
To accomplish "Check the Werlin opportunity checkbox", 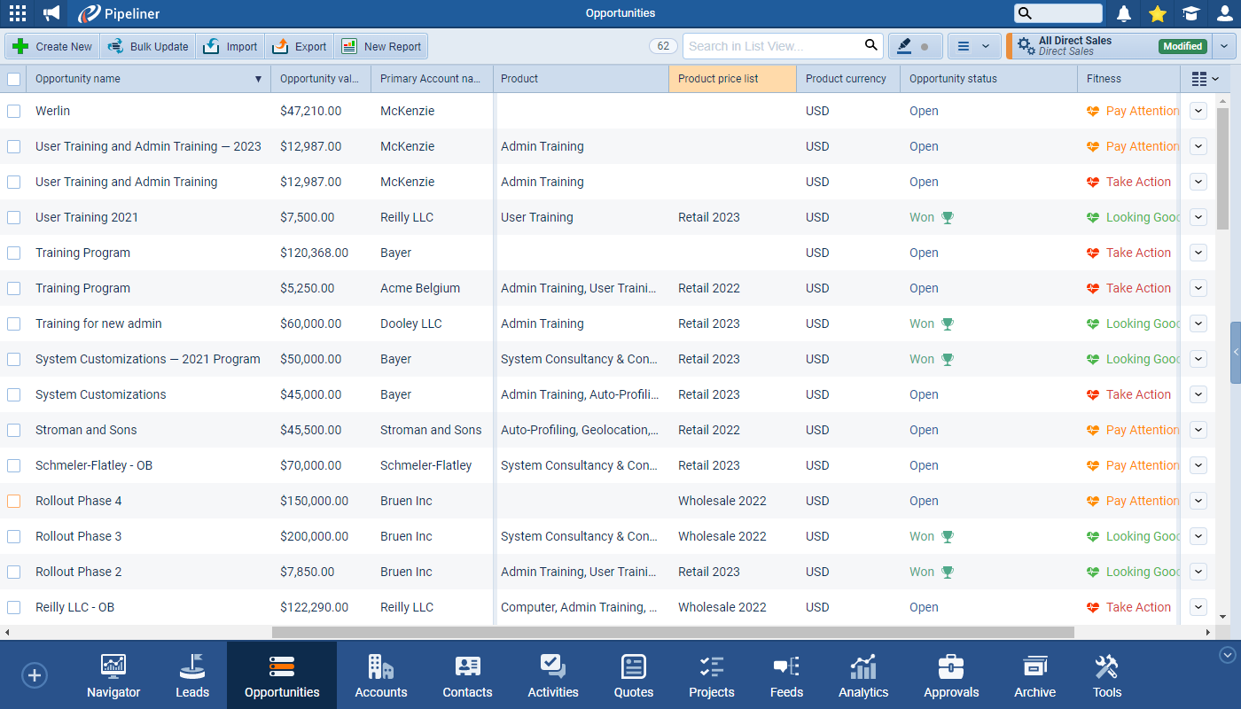I will [x=14, y=111].
